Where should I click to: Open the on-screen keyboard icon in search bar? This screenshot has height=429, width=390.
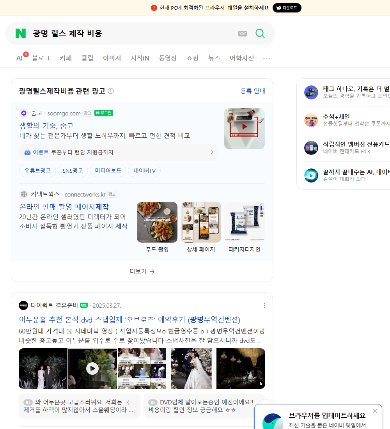tap(243, 34)
